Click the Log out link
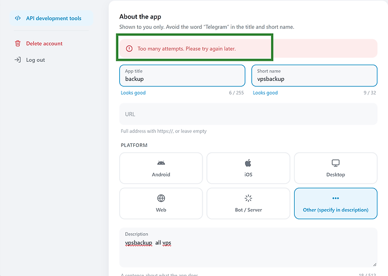 (x=35, y=60)
